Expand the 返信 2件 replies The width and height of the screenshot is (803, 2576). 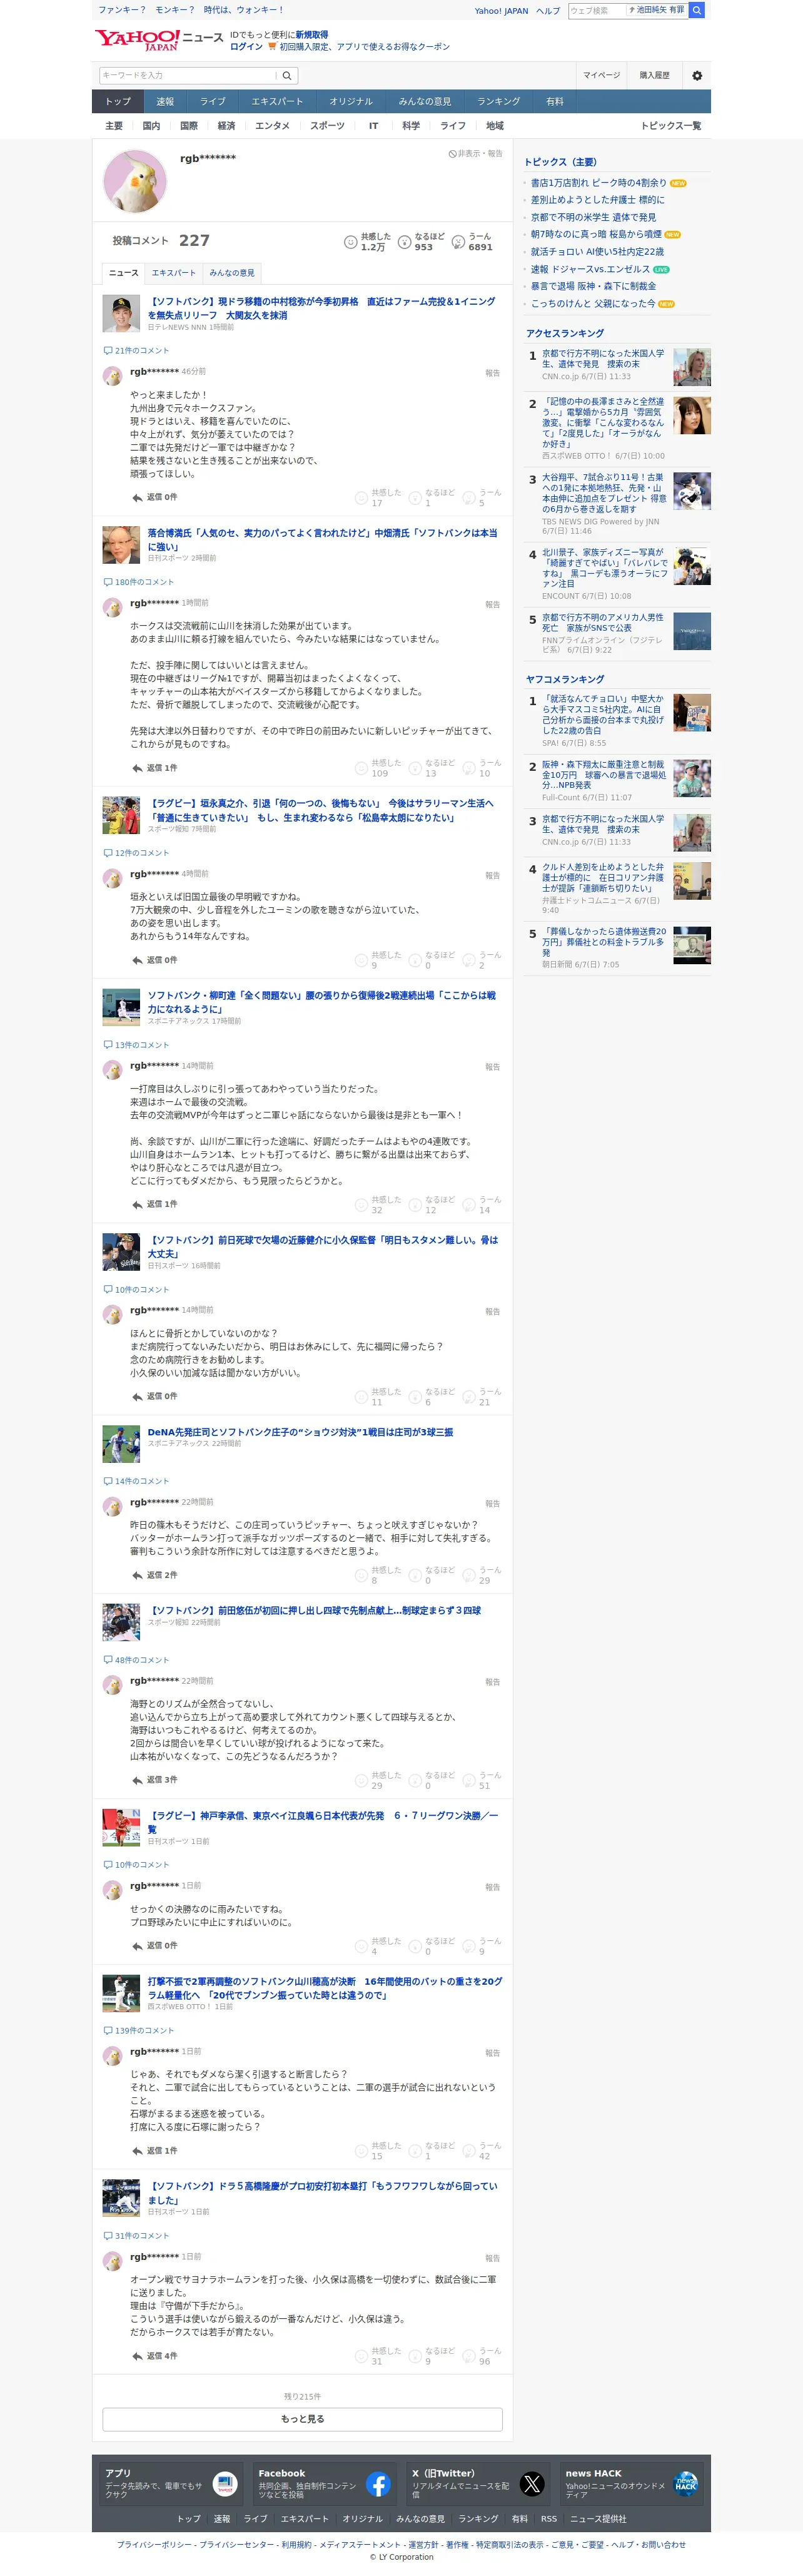154,1575
